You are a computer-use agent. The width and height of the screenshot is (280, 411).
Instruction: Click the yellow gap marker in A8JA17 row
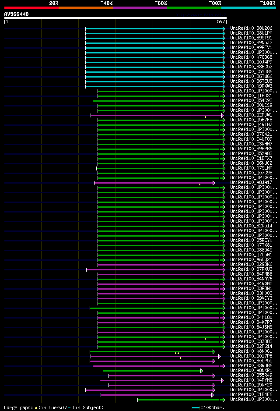pos(199,185)
